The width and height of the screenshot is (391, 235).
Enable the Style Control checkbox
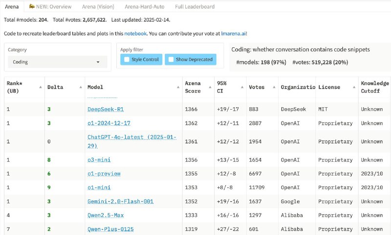(x=127, y=59)
